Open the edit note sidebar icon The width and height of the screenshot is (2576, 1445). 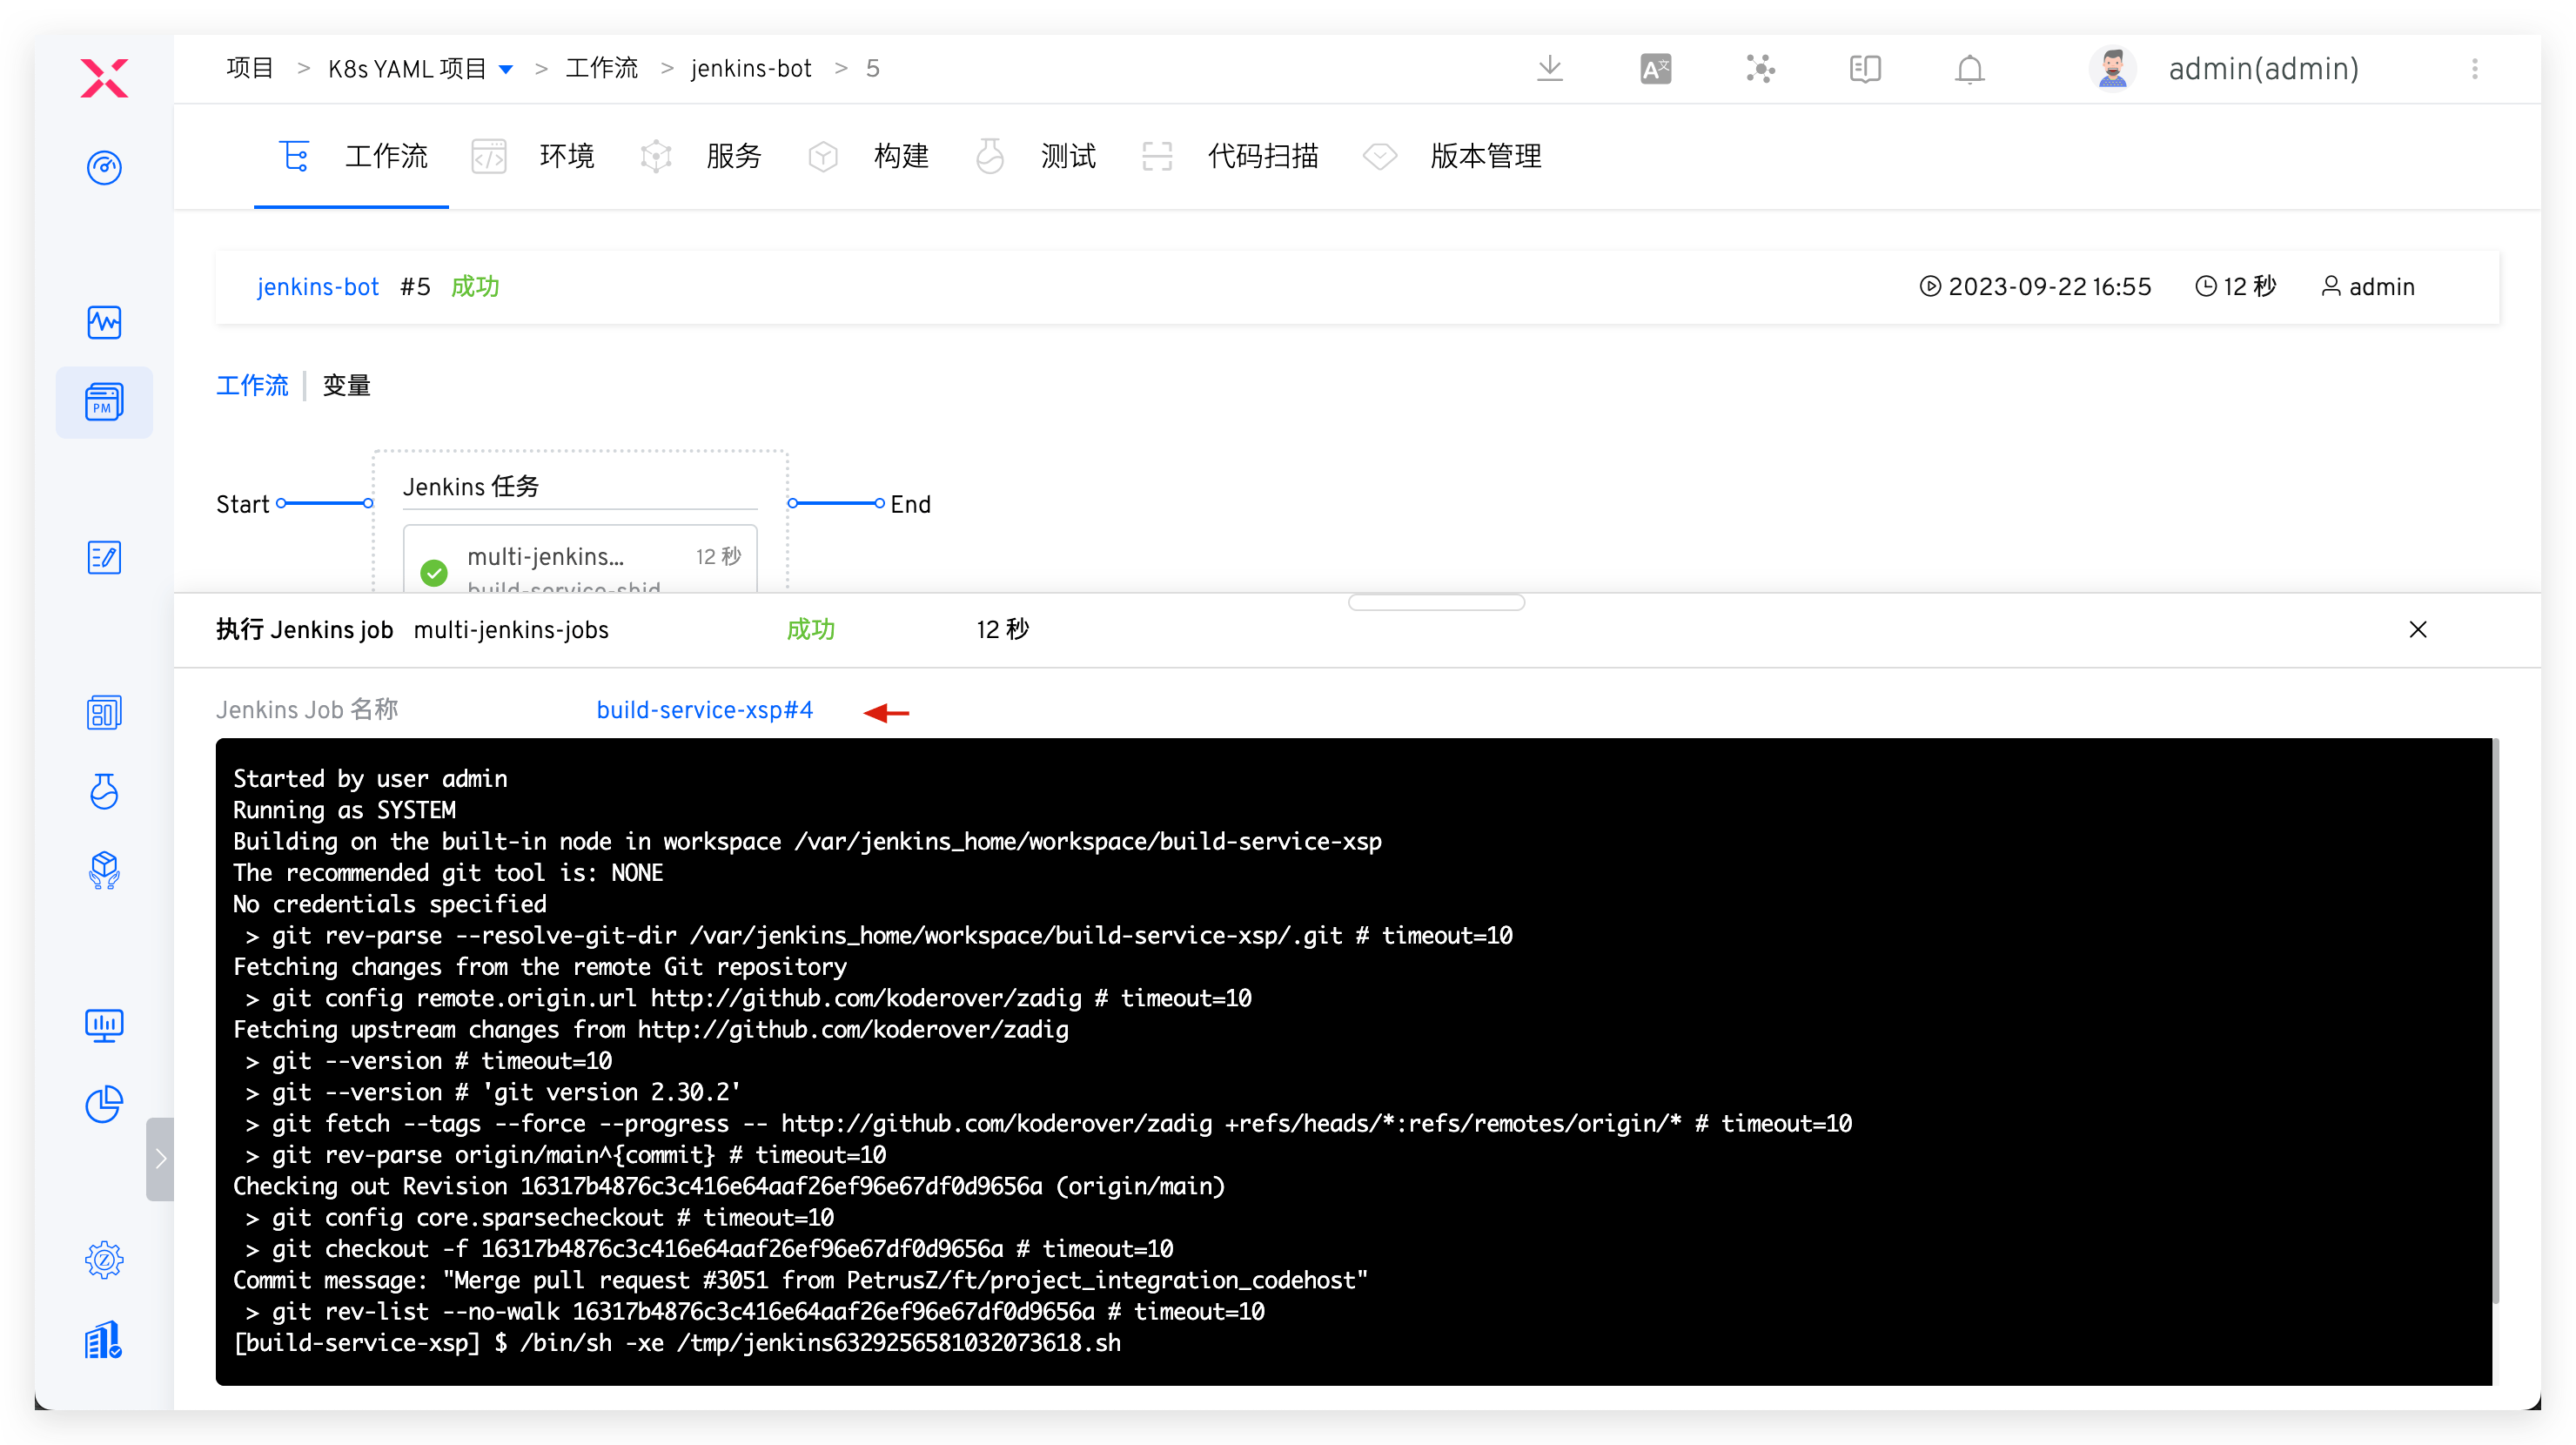tap(104, 557)
